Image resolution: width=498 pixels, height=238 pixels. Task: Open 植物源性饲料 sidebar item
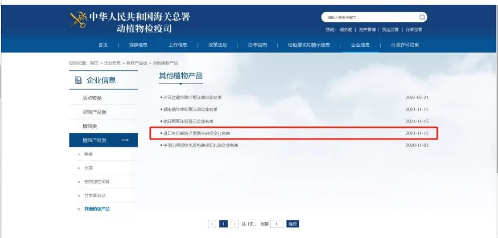[x=96, y=182]
